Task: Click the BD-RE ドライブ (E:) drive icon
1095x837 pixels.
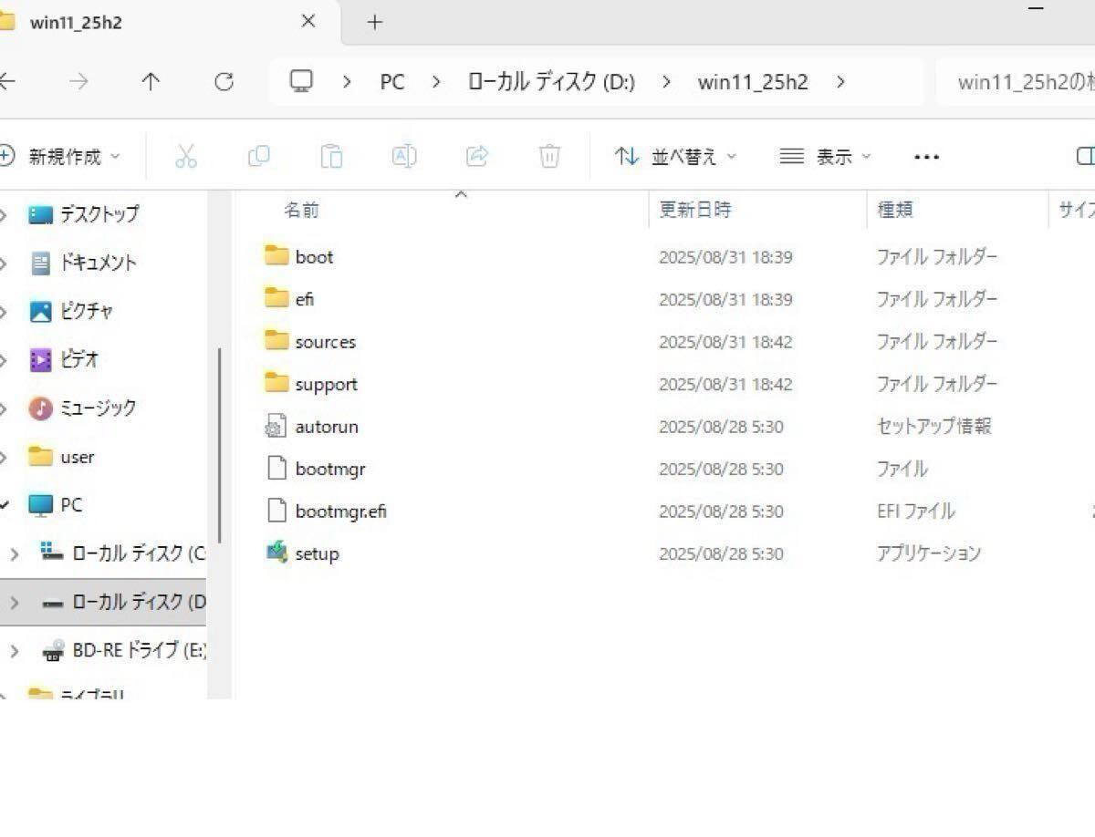Action: [x=54, y=651]
